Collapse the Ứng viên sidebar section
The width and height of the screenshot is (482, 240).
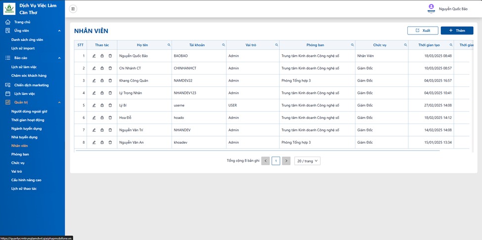pos(59,31)
